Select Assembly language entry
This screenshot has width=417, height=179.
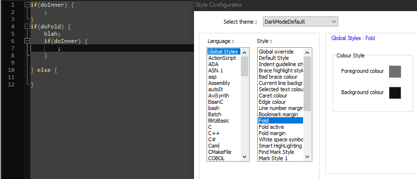[x=224, y=83]
